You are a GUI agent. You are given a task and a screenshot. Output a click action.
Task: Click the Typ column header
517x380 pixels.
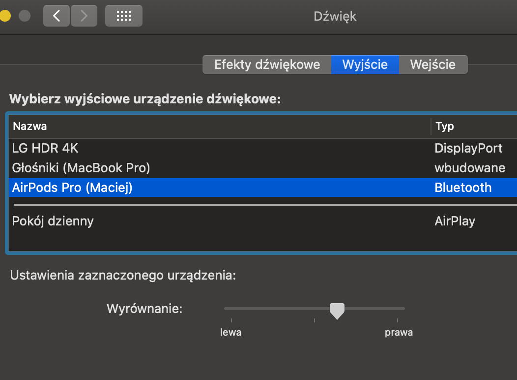point(444,127)
